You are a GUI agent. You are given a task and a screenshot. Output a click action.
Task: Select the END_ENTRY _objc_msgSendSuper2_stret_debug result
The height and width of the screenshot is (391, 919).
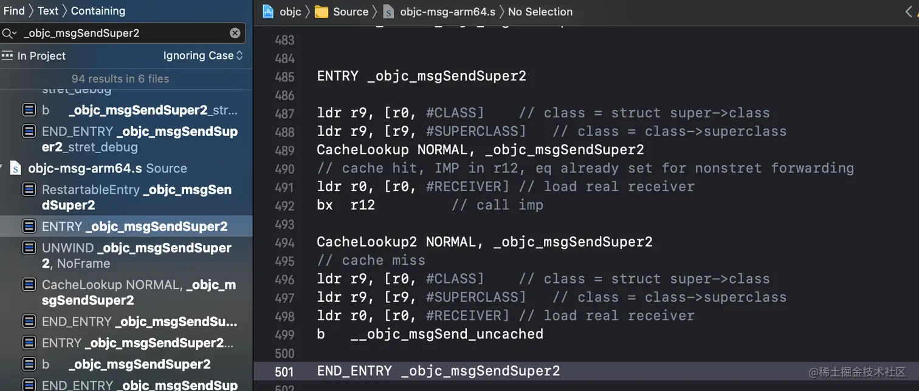(139, 139)
